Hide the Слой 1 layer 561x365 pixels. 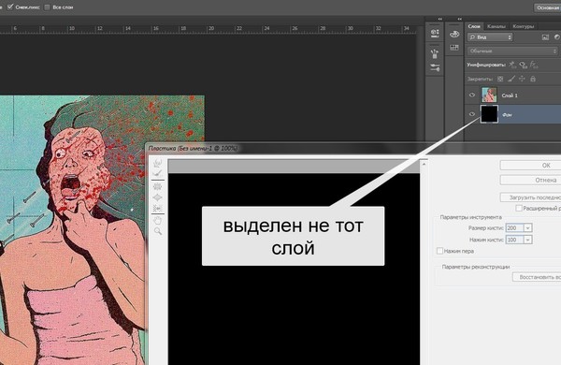coord(472,95)
